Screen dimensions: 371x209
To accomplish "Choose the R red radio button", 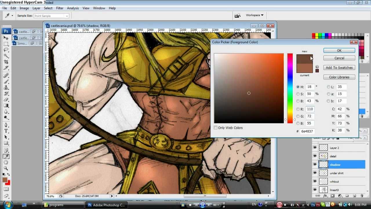I will (298, 109).
